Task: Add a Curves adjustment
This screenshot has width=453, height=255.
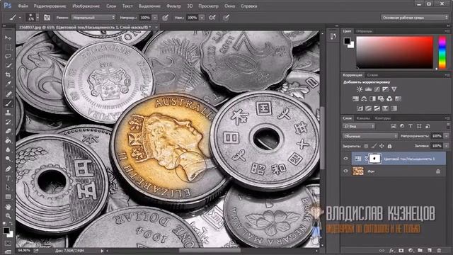Action: click(x=377, y=89)
